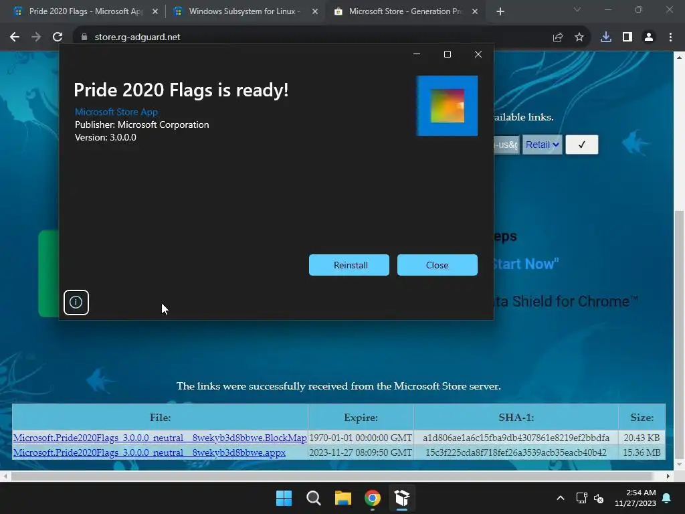The width and height of the screenshot is (685, 514).
Task: Download the Pride2020Flags appx file link
Action: pyautogui.click(x=149, y=452)
